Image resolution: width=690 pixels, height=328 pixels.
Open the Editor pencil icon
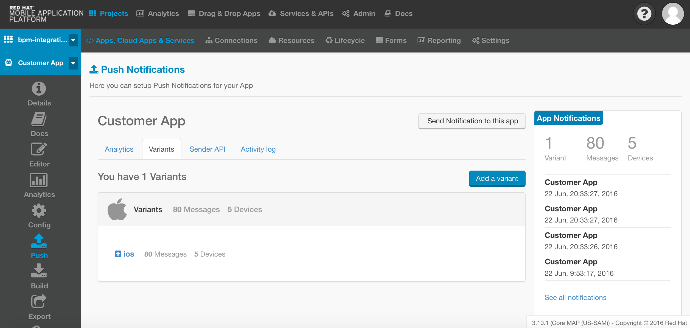(x=39, y=149)
